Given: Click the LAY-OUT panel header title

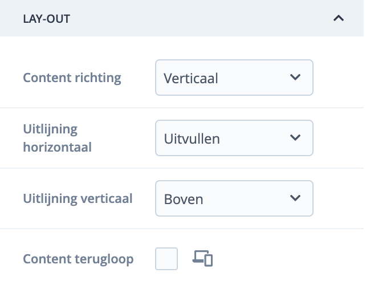Looking at the screenshot, I should (x=46, y=18).
